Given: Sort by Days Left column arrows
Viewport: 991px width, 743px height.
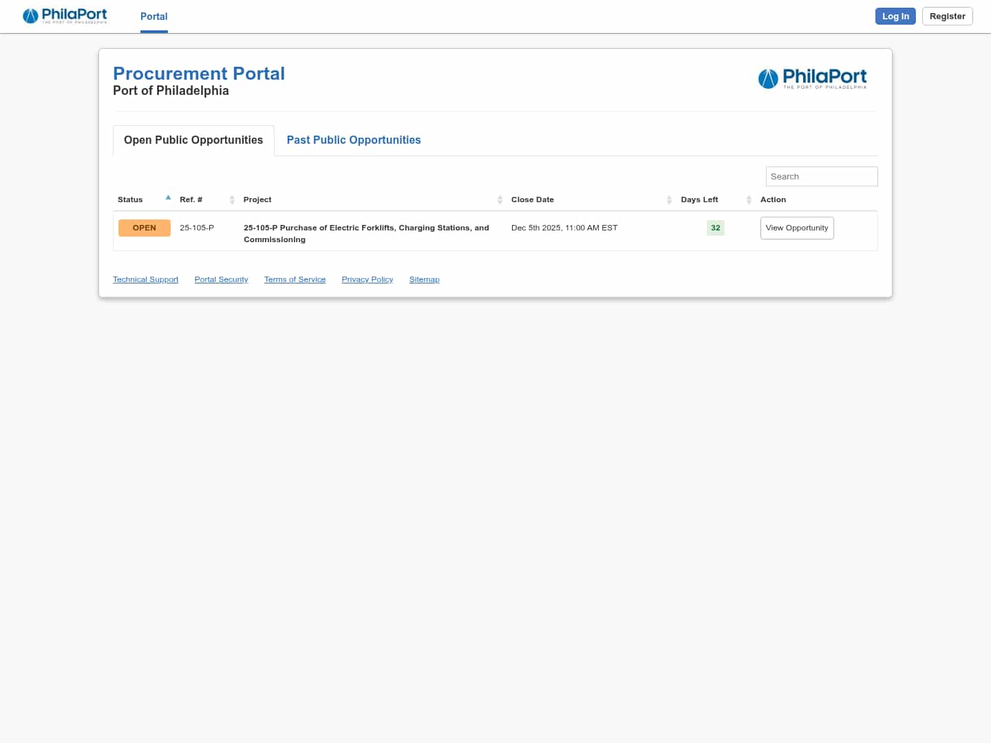Looking at the screenshot, I should (x=749, y=200).
